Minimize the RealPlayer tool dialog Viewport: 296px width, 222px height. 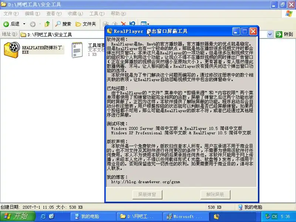click(x=236, y=31)
